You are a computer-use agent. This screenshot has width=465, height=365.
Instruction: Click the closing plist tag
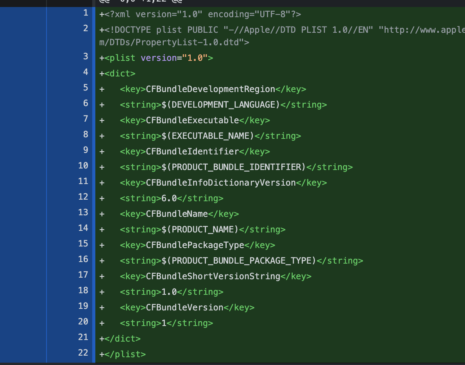click(125, 354)
